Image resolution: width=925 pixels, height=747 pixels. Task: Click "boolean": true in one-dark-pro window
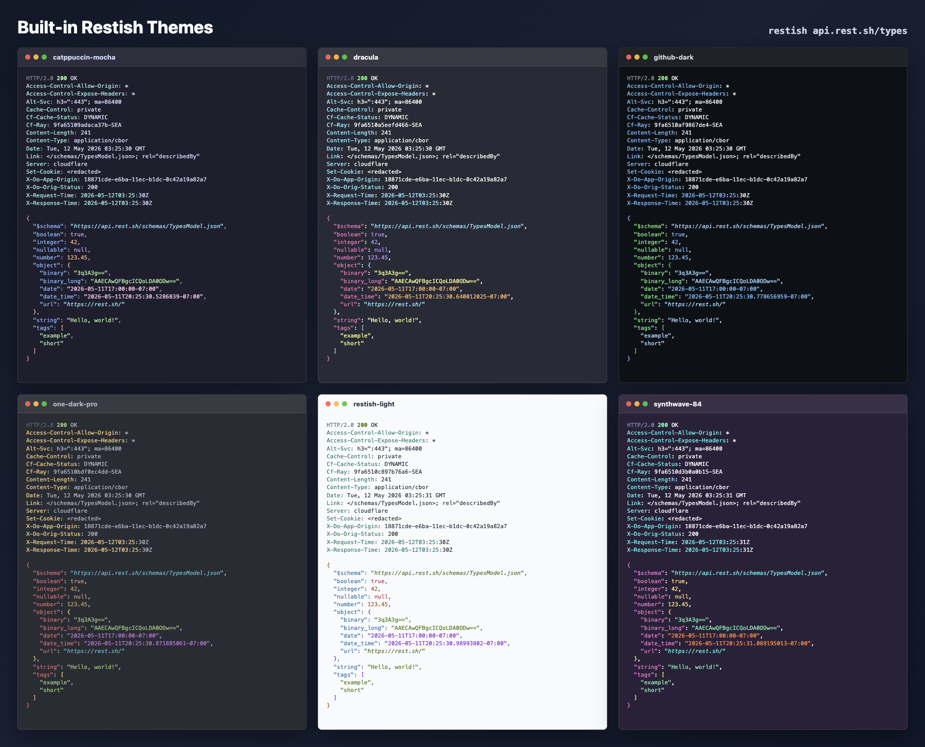[60, 581]
